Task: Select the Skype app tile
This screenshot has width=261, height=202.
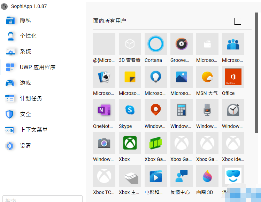Action: click(130, 110)
